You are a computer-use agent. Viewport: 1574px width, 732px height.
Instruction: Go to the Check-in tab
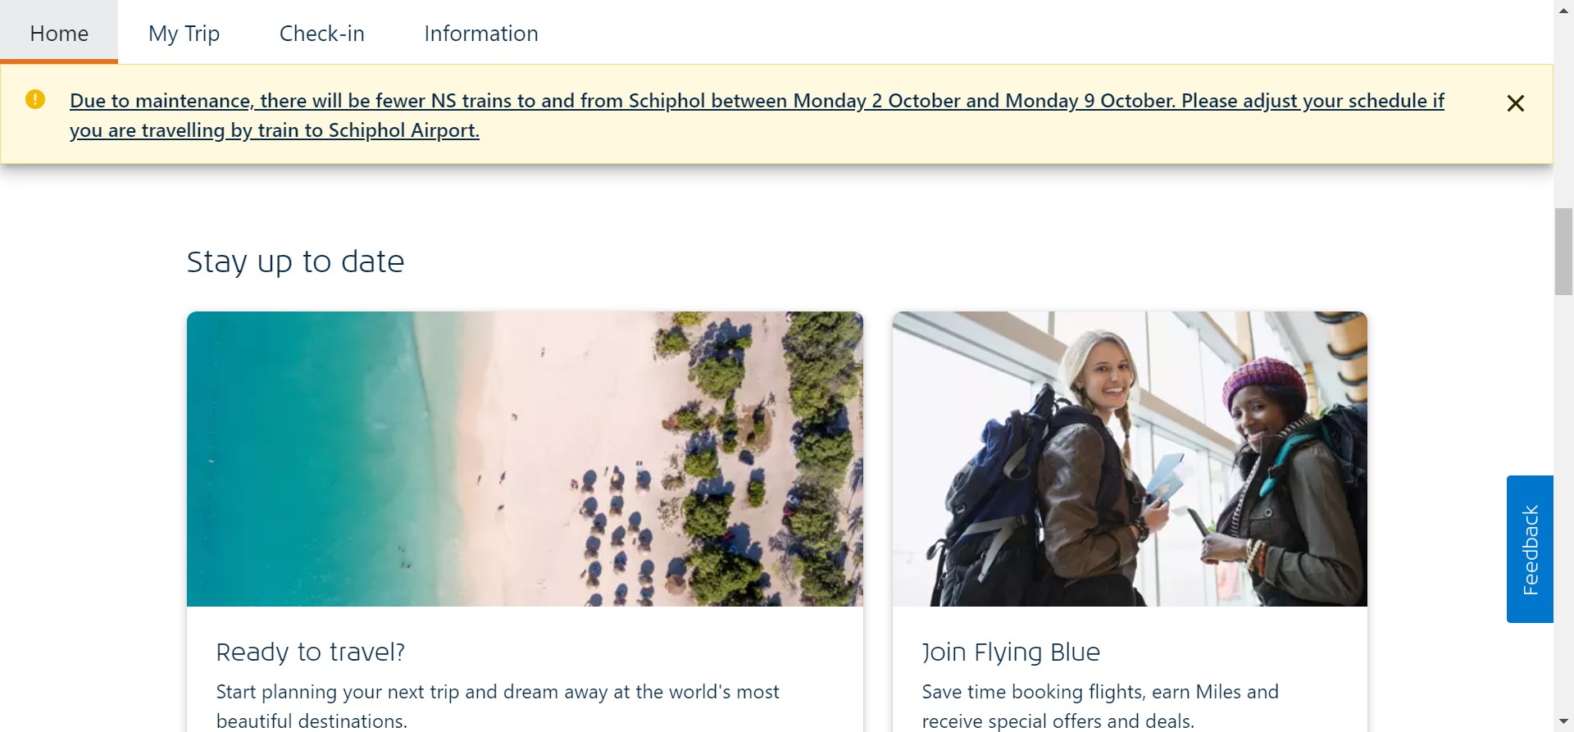tap(321, 33)
